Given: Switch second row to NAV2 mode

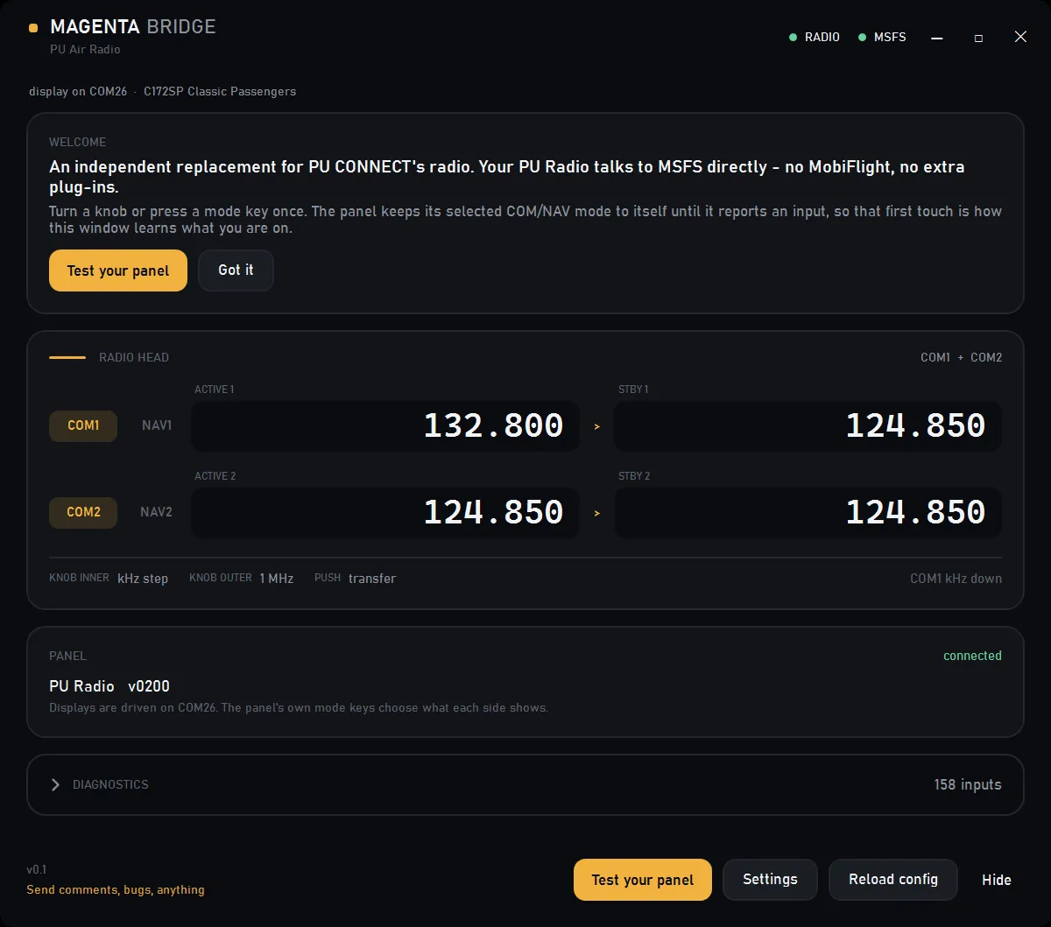Looking at the screenshot, I should click(157, 512).
